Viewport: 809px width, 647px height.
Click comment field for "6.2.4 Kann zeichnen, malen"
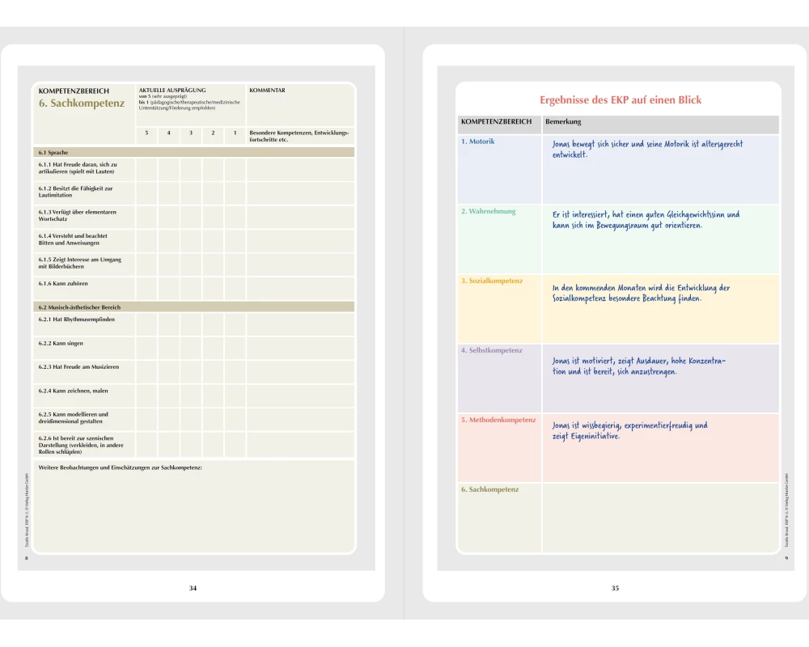click(x=299, y=395)
